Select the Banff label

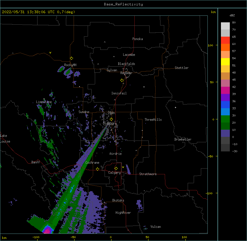coord(36,162)
